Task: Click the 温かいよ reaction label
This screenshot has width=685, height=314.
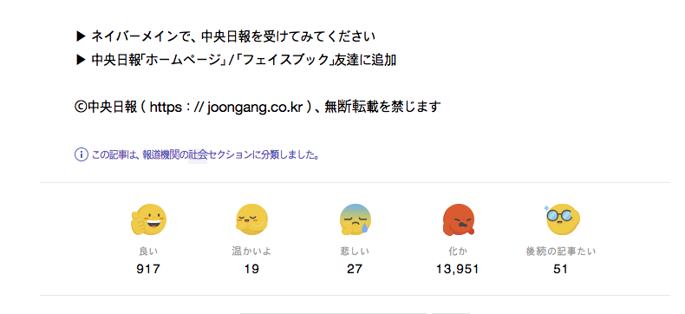Action: [251, 252]
